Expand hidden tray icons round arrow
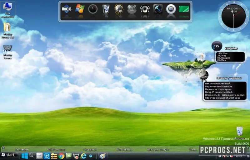Viewport: 250px width, 160px height. pos(220,156)
